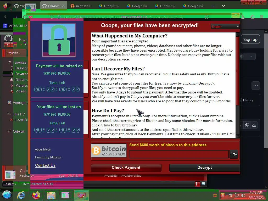
Task: Reload the page in Firefox
Action: coord(25,17)
